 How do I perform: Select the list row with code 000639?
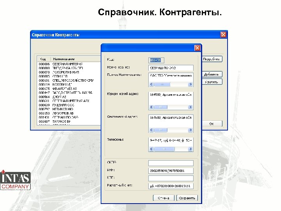tap(69, 105)
